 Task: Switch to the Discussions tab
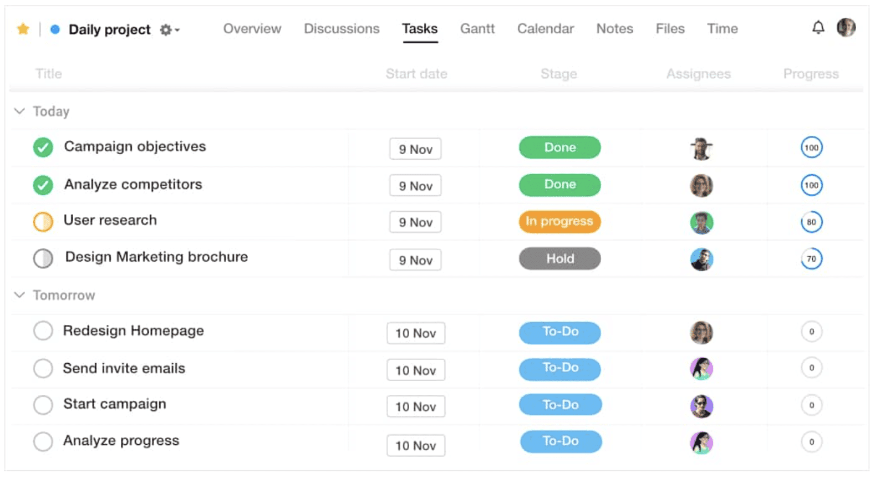coord(342,29)
